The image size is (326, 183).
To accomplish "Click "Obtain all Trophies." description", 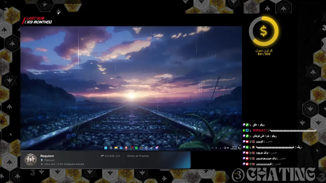I will pyautogui.click(x=138, y=156).
